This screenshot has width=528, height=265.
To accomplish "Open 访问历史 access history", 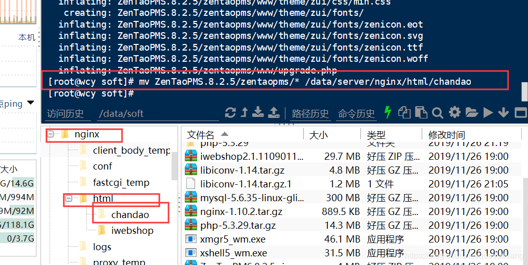I will (x=65, y=113).
